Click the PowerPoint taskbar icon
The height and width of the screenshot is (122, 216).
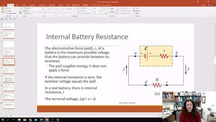47,120
